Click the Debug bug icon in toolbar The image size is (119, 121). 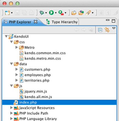click(x=42, y=13)
